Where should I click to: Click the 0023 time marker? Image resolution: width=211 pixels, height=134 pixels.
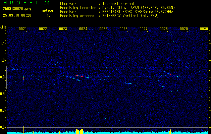point(63,29)
